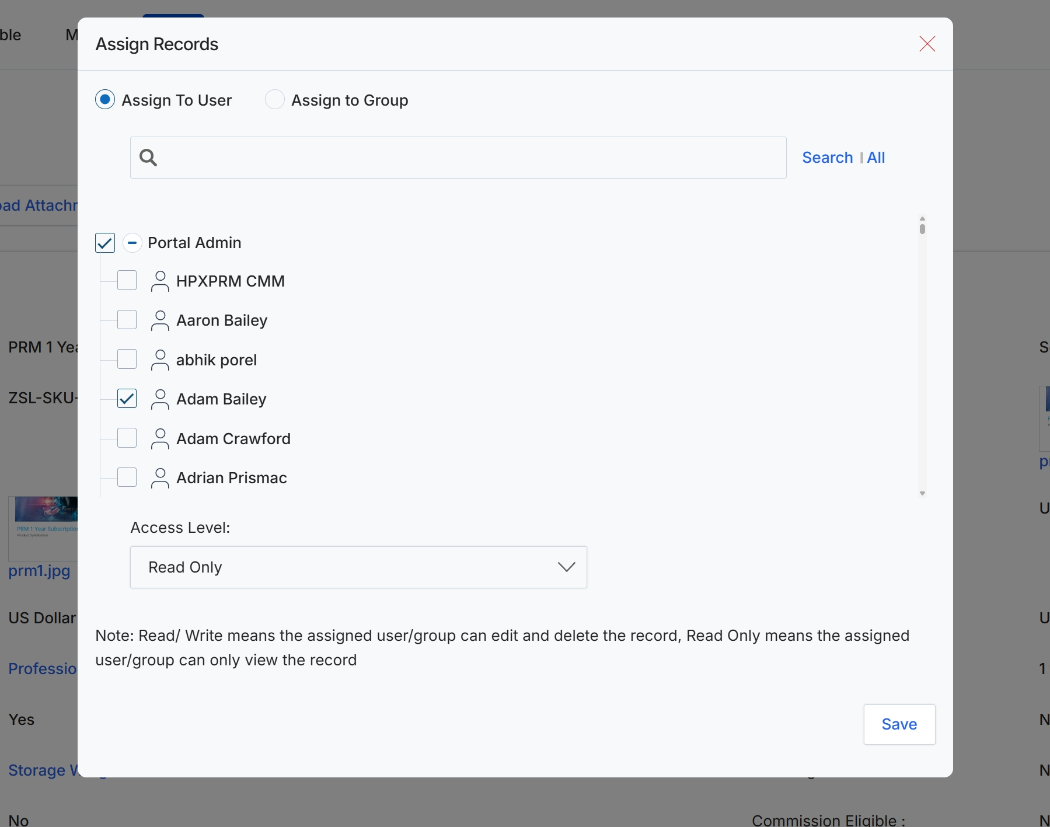
Task: Click the All link
Action: click(875, 158)
